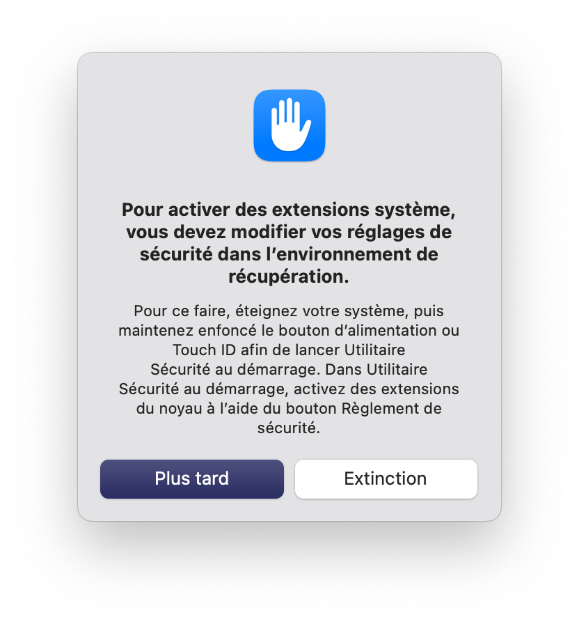
Task: Click the word sécurité ending the paragraph
Action: click(288, 428)
